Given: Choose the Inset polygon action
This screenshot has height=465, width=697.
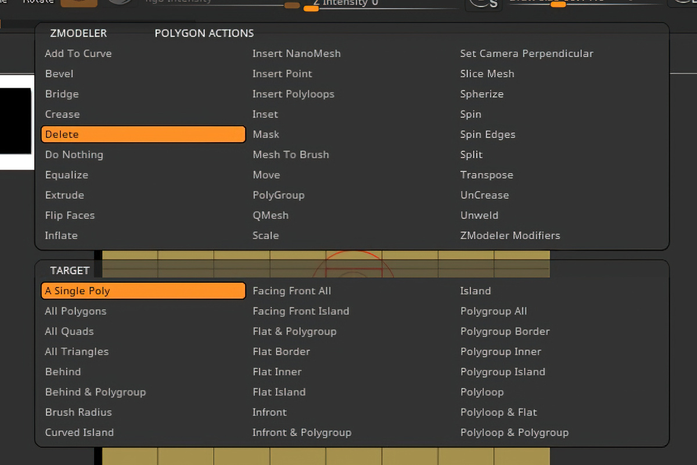Looking at the screenshot, I should (x=265, y=114).
